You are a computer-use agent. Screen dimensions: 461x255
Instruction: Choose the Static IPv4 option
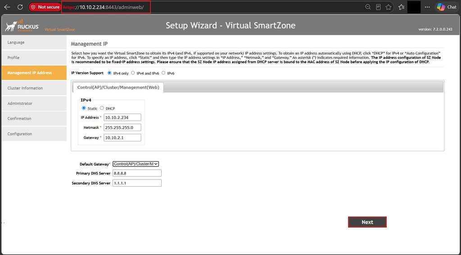pos(84,108)
